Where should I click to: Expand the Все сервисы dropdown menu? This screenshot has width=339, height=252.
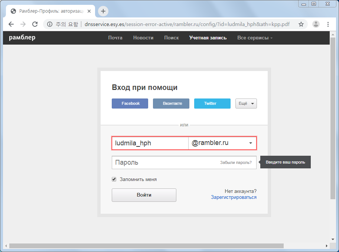click(255, 38)
